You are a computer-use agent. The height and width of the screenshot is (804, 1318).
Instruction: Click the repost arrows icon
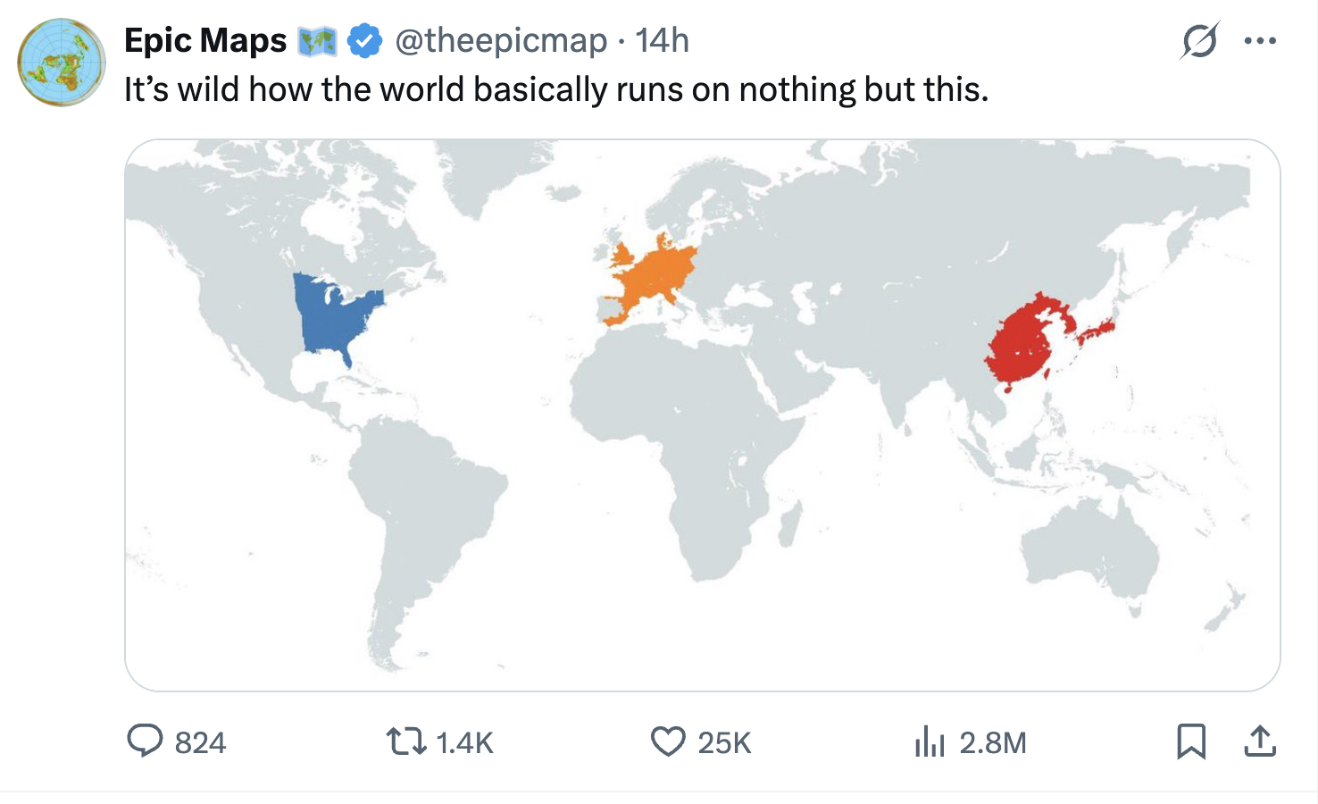pyautogui.click(x=405, y=741)
